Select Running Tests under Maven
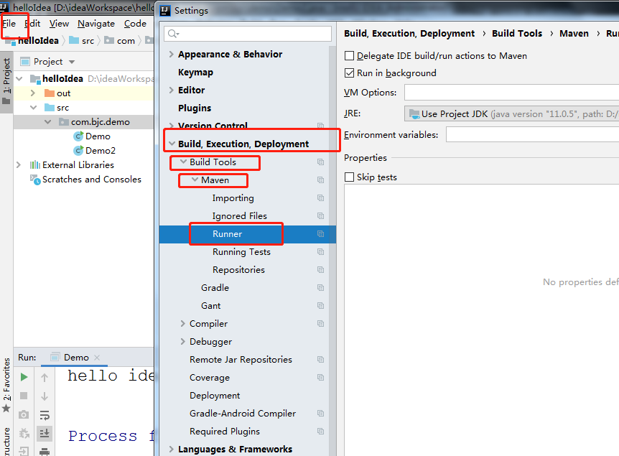Screen dimensions: 619x456 [x=241, y=252]
